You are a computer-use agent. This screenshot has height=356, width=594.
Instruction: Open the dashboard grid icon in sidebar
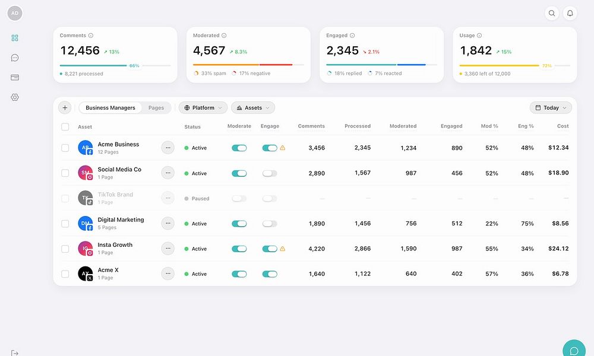click(15, 38)
